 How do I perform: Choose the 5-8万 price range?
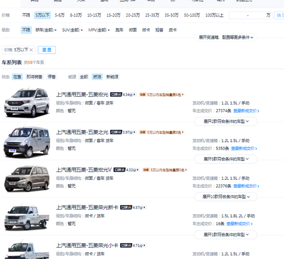(x=60, y=15)
